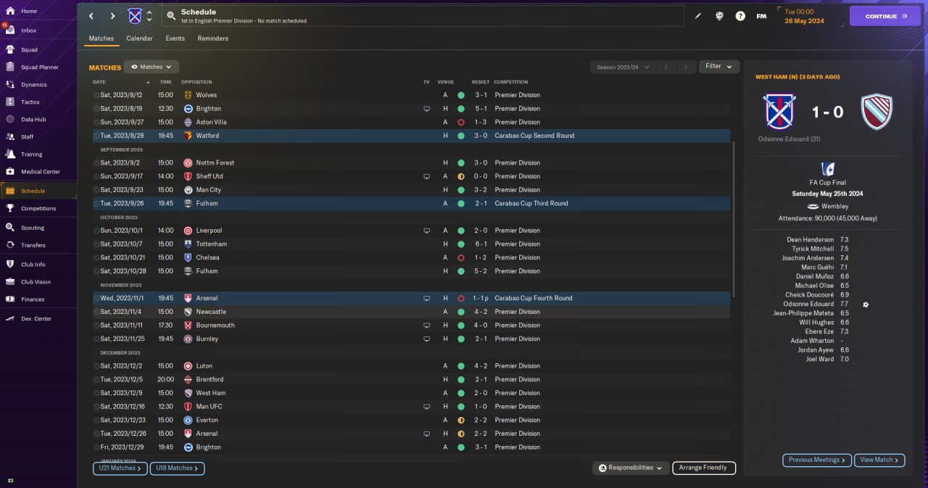Click the red loss indicator for Aston Villa
The height and width of the screenshot is (488, 928).
point(460,123)
